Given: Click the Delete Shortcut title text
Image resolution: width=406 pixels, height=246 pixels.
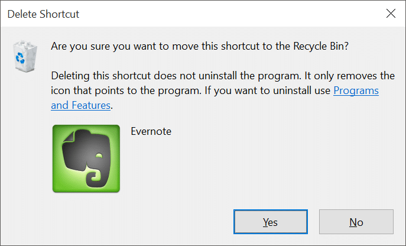Looking at the screenshot, I should click(43, 14).
